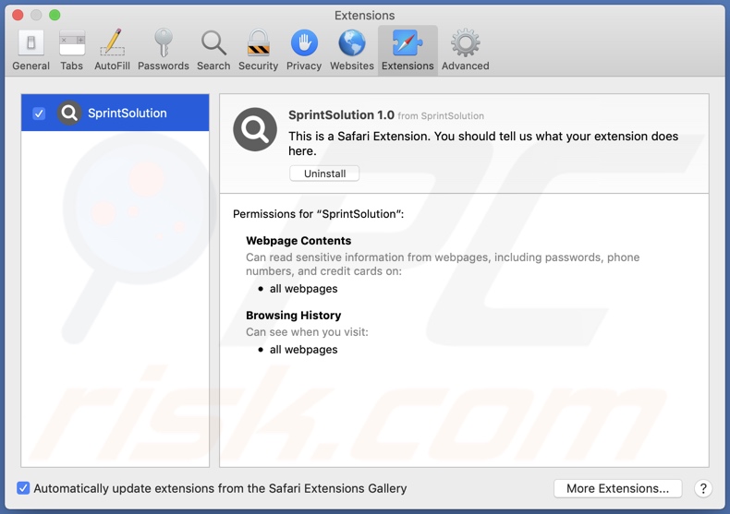The image size is (730, 514).
Task: Open the Advanced gear preferences
Action: (465, 50)
